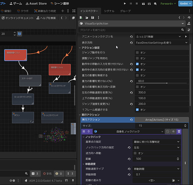Enable 逆方向へ移動 checkbox
The width and height of the screenshot is (193, 185).
[135, 153]
